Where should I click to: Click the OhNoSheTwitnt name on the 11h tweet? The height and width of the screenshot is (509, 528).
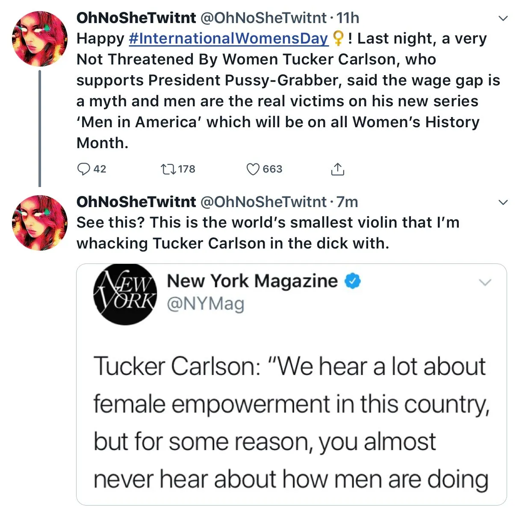tap(136, 18)
